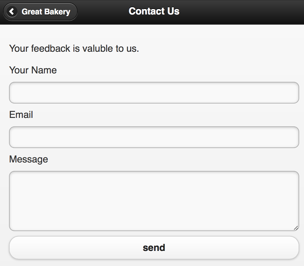
Task: Click empty header area right of title
Action: tap(241, 12)
